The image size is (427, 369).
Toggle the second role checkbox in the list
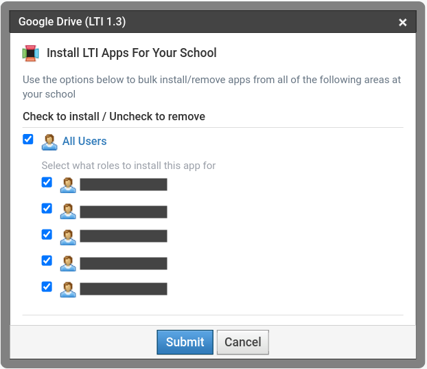coord(47,208)
